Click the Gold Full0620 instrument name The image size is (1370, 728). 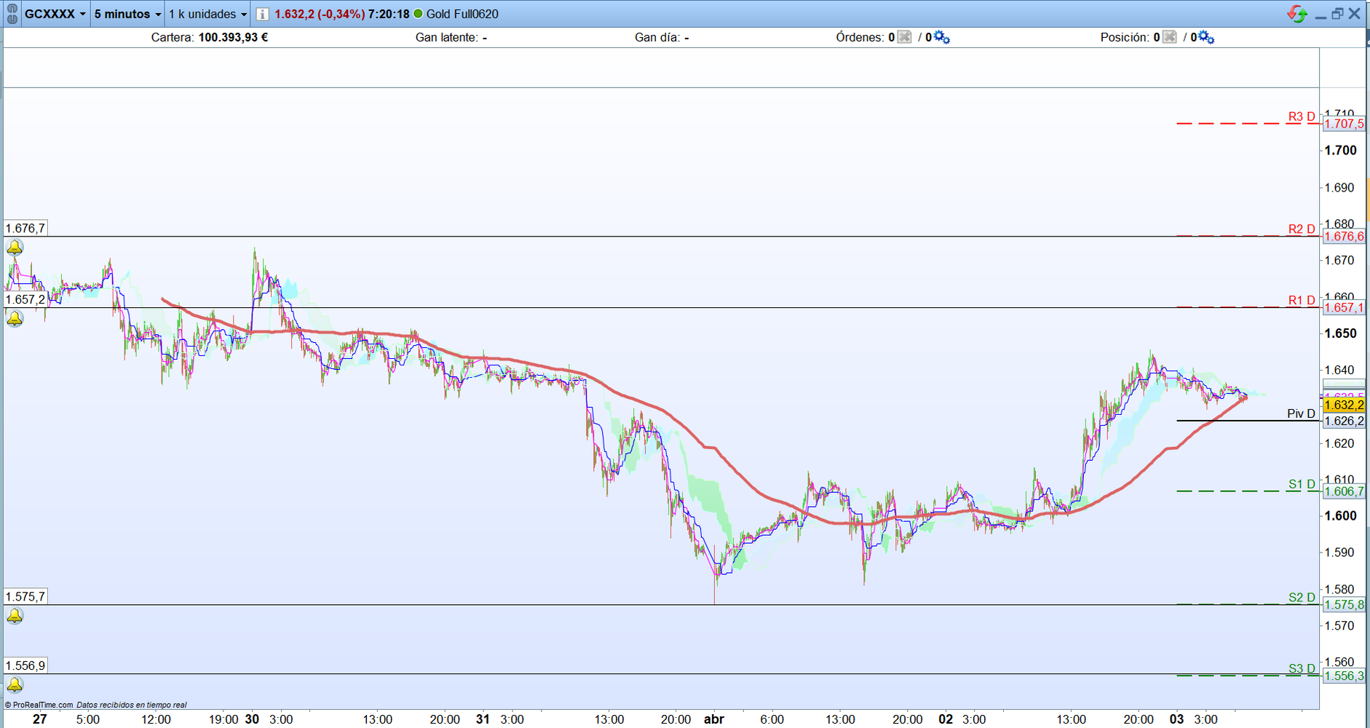pos(462,14)
